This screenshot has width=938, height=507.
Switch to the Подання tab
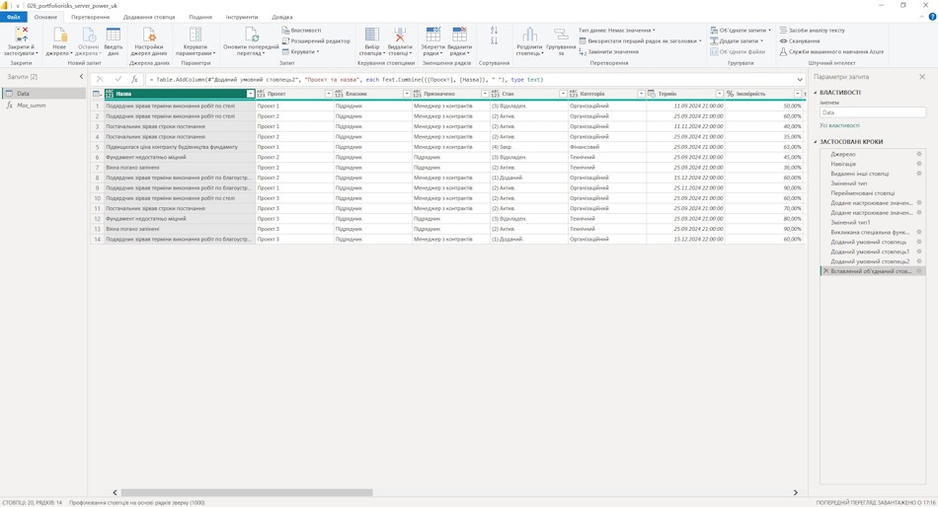point(200,17)
